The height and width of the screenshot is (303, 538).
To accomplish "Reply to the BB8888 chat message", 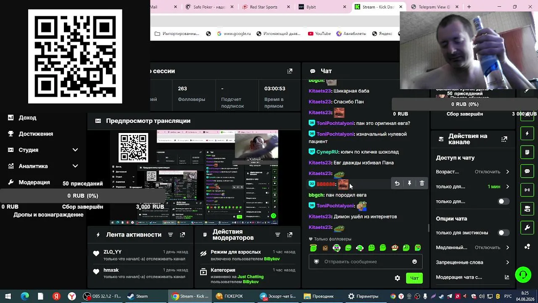I will coord(397,183).
